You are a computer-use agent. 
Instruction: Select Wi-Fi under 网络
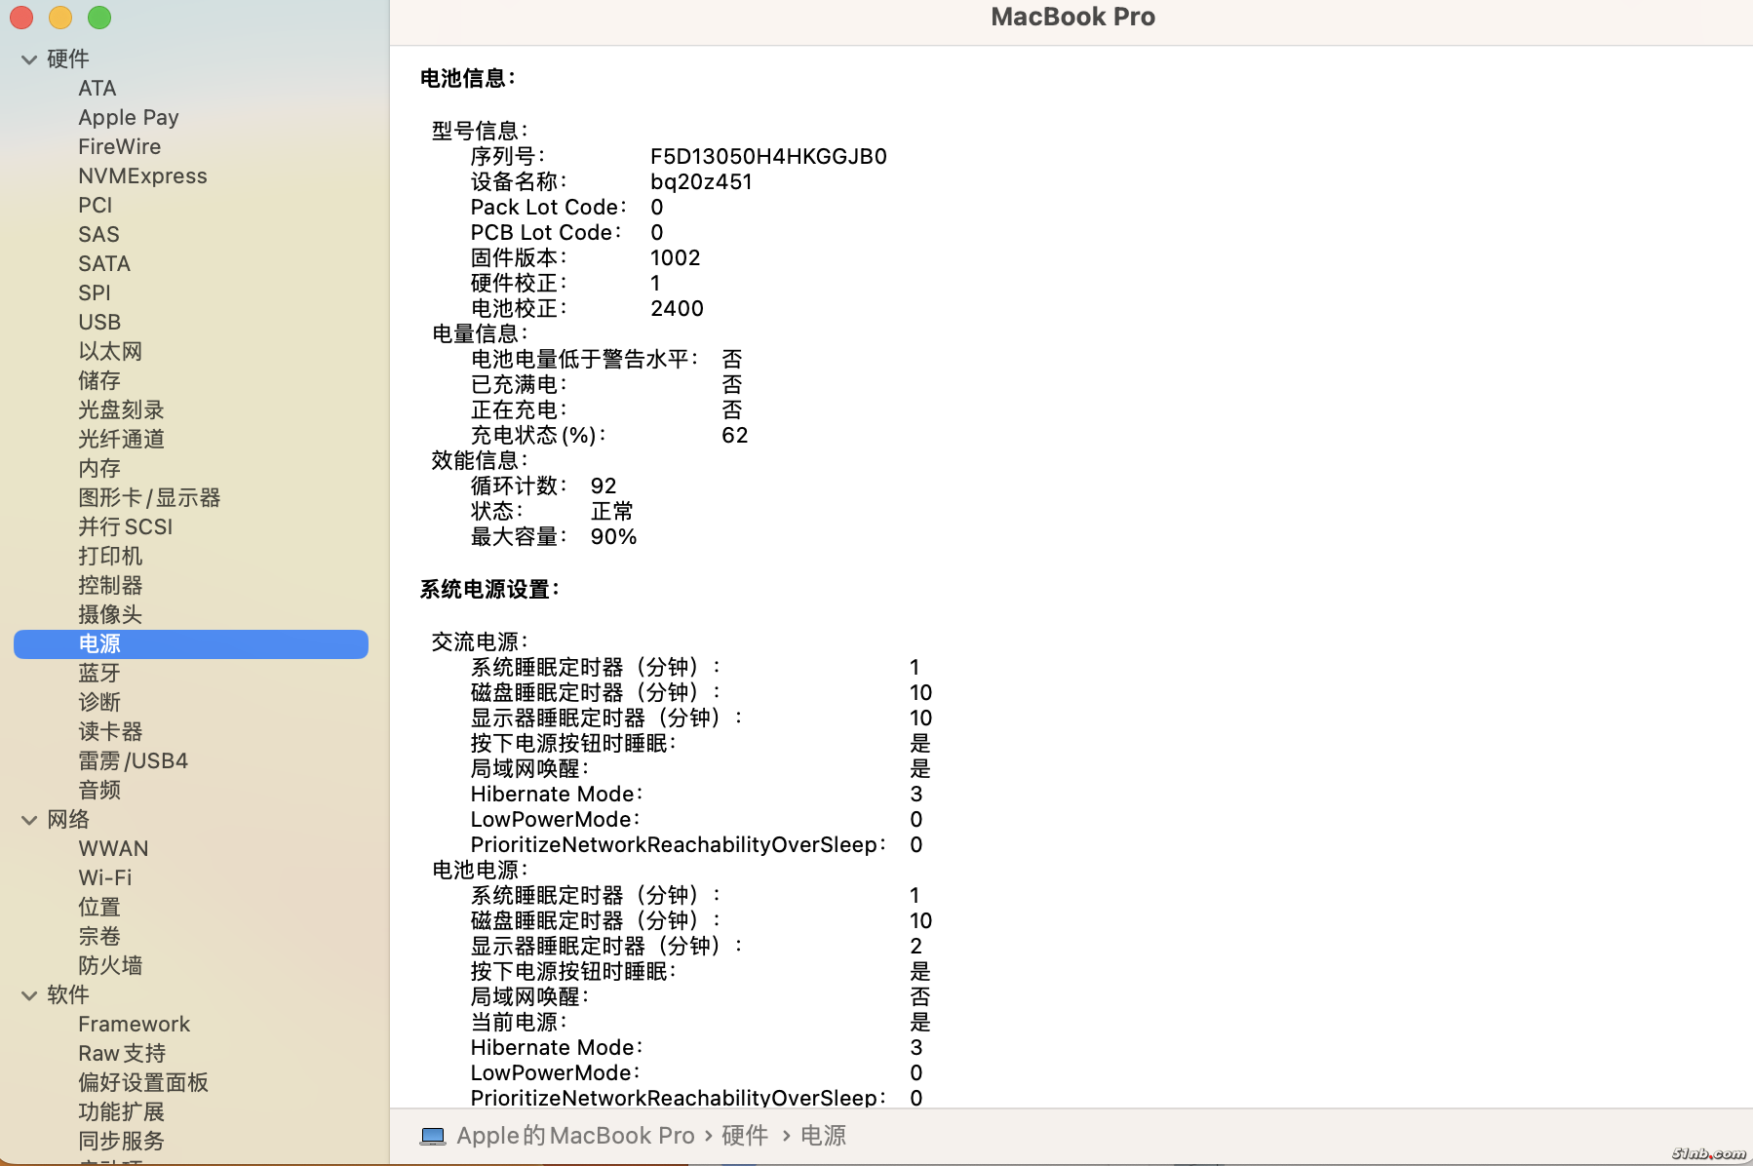coord(105,877)
